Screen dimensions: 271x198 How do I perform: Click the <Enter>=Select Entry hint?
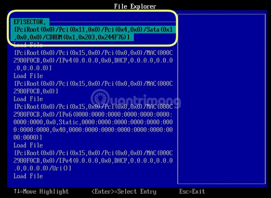[x=124, y=191]
